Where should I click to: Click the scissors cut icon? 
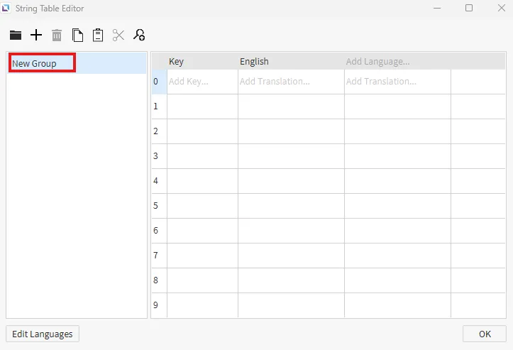coord(118,35)
